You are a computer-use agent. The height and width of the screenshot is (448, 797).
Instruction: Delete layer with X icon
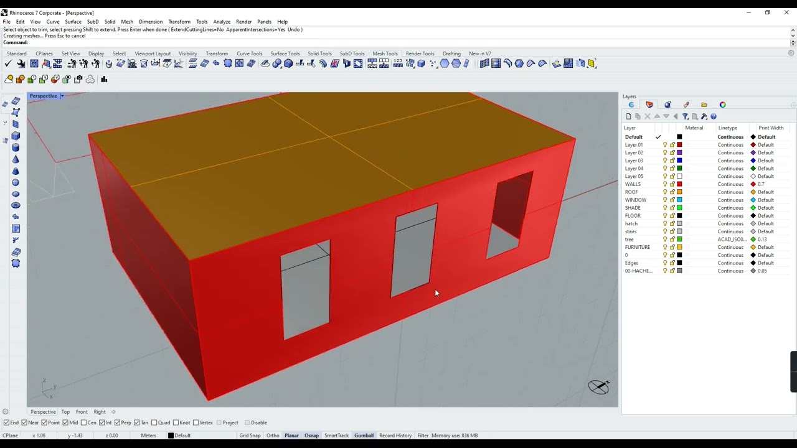648,116
